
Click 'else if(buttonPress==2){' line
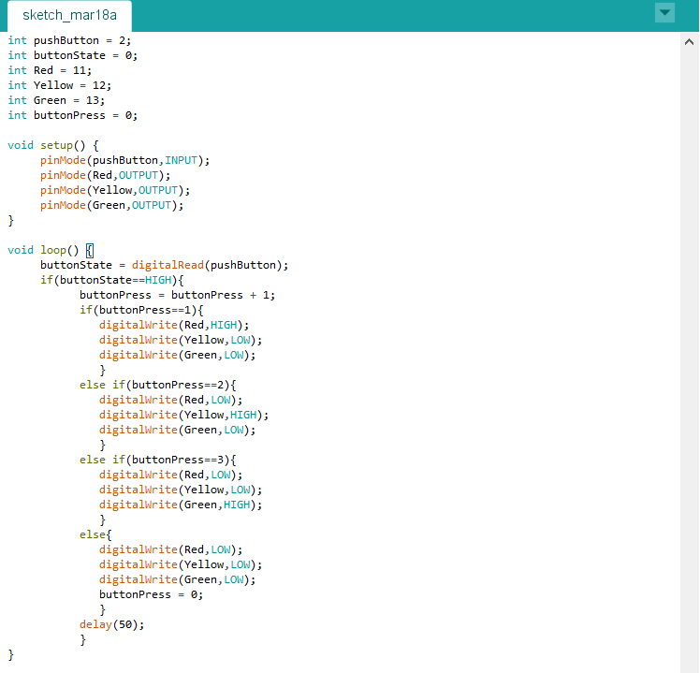[157, 385]
